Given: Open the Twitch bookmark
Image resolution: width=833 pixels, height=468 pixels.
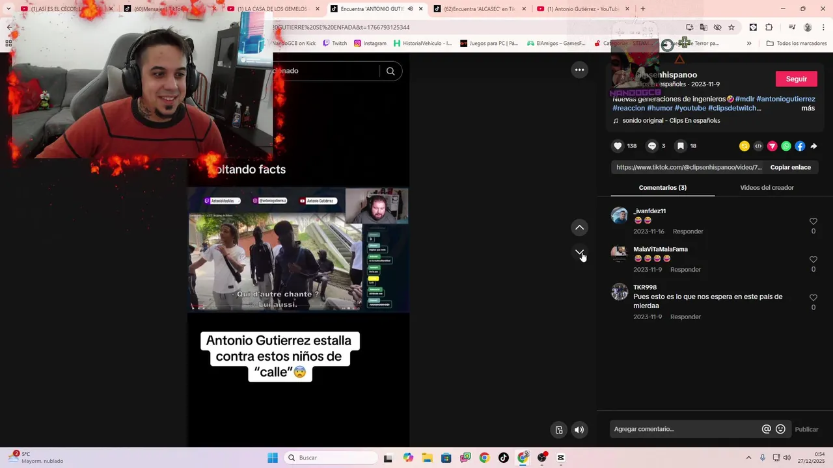Looking at the screenshot, I should [335, 44].
